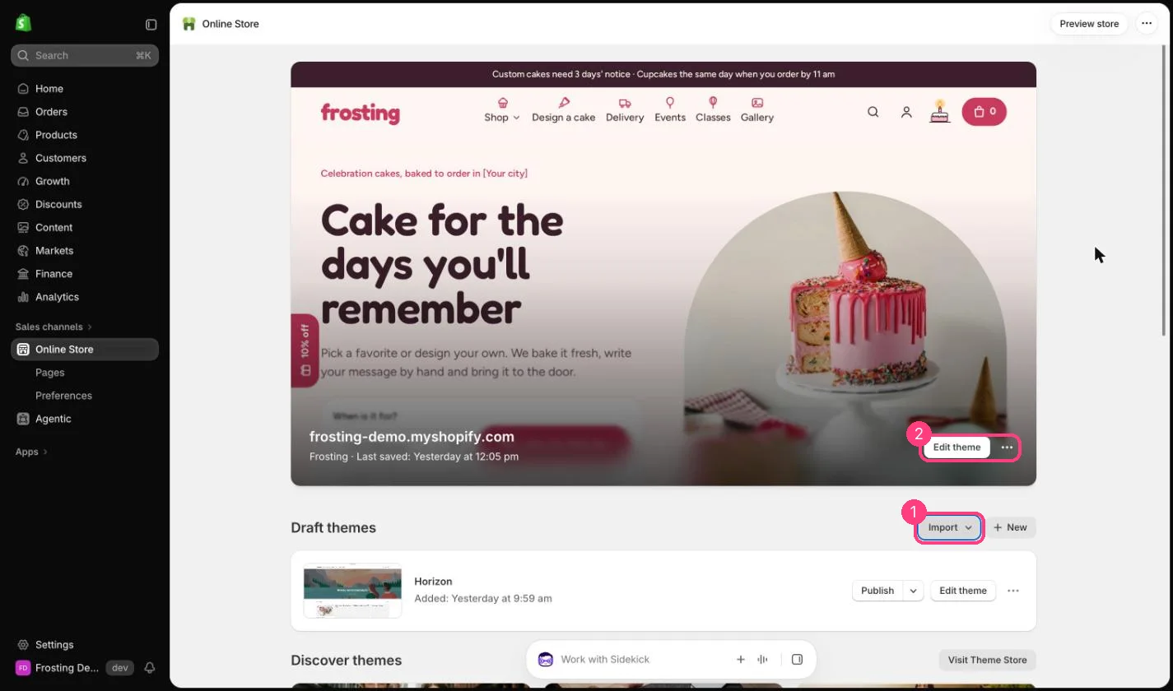Screen dimensions: 1173x691
Task: Click the Sidekick plus attachment icon
Action: click(x=741, y=660)
